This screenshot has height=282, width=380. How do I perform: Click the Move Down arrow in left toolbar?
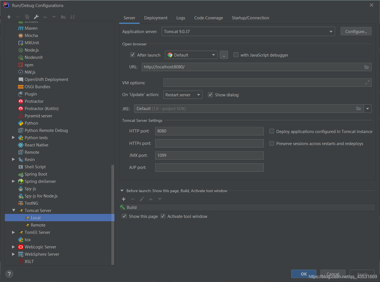54,17
